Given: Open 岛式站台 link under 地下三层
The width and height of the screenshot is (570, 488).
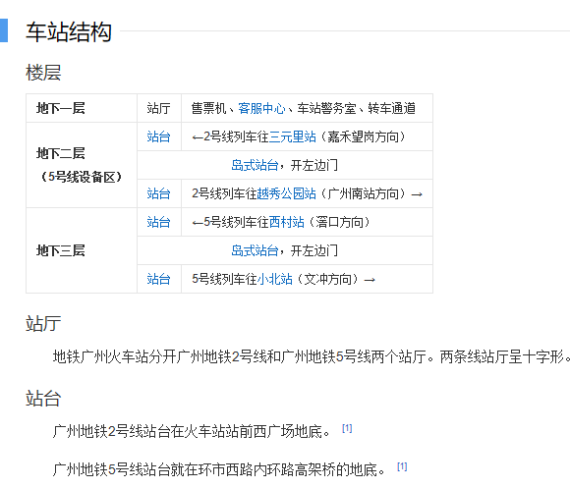Looking at the screenshot, I should point(255,250).
